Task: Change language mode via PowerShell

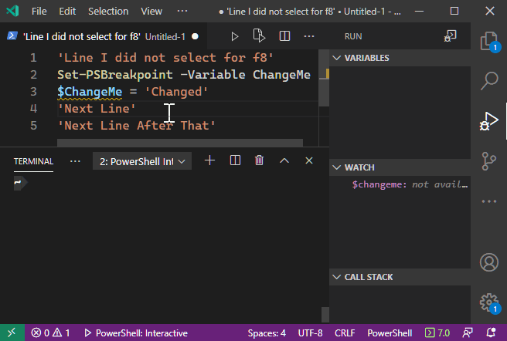Action: [x=390, y=333]
